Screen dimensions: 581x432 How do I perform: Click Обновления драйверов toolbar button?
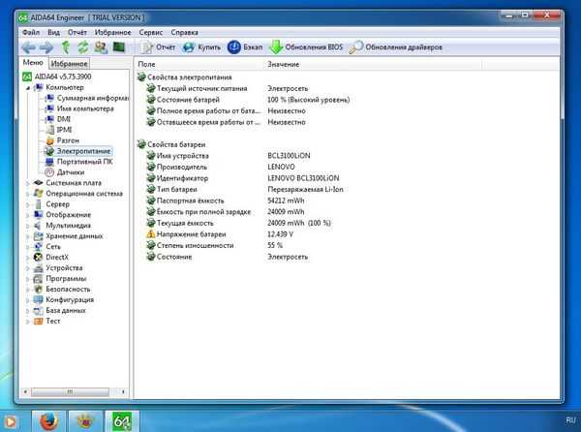tap(396, 47)
